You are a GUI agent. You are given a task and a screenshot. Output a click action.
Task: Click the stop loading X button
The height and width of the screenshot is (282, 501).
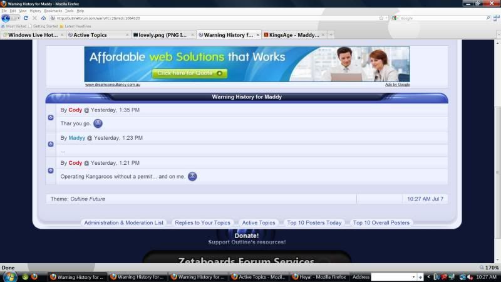point(34,18)
